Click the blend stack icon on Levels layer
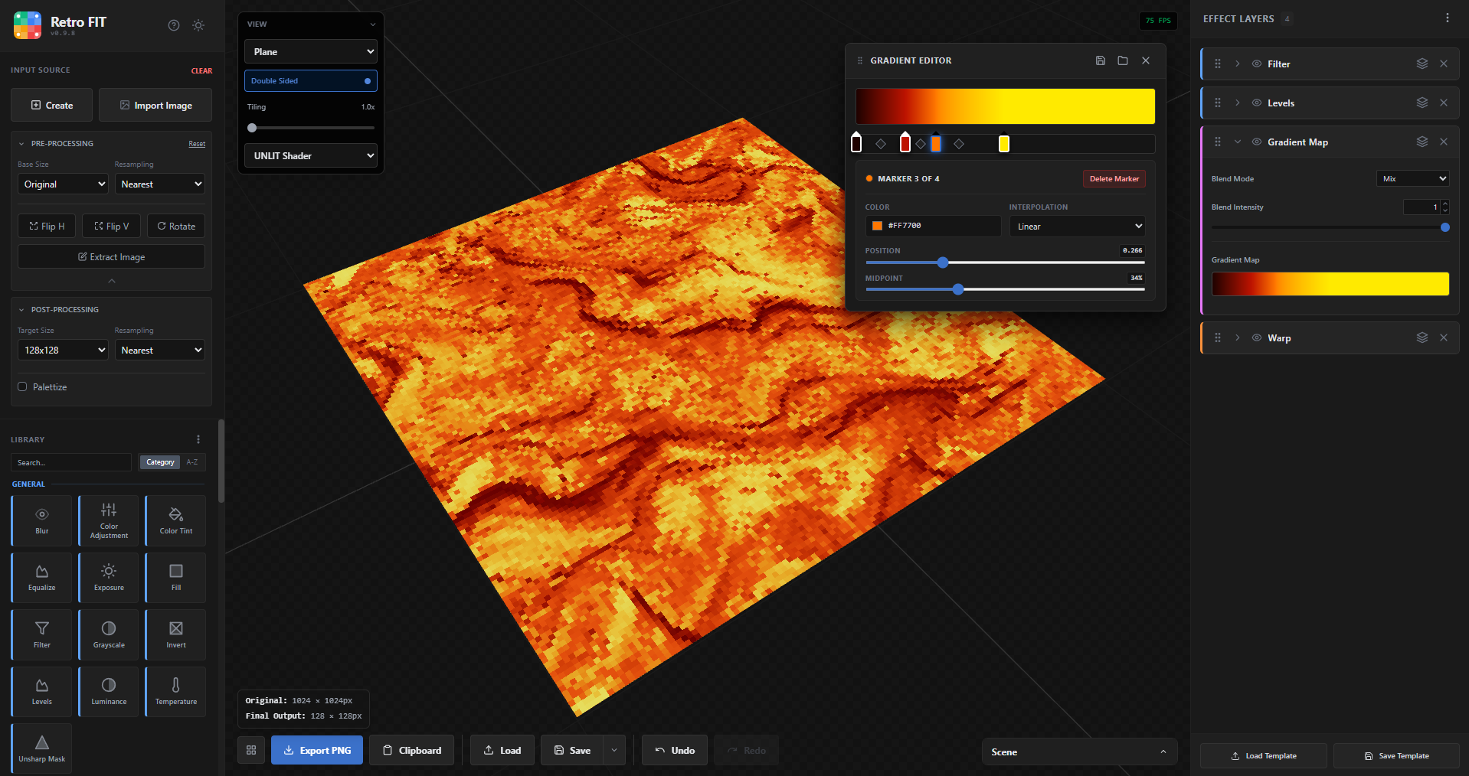Screen dimensions: 1469x776 click(x=1422, y=103)
